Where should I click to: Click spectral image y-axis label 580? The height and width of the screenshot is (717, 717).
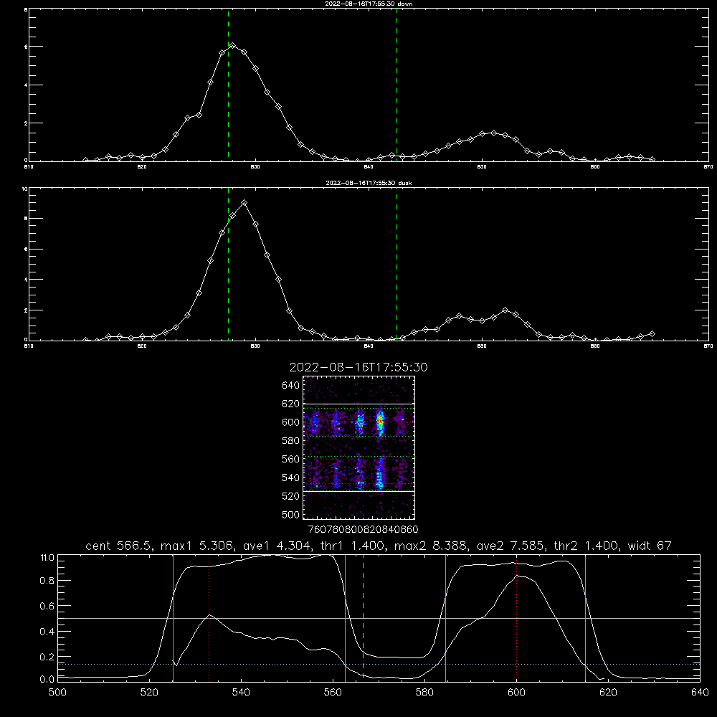(x=290, y=441)
